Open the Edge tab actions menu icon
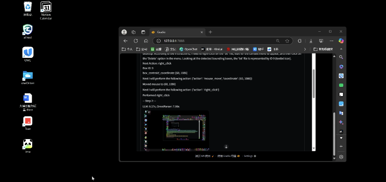 point(143,32)
